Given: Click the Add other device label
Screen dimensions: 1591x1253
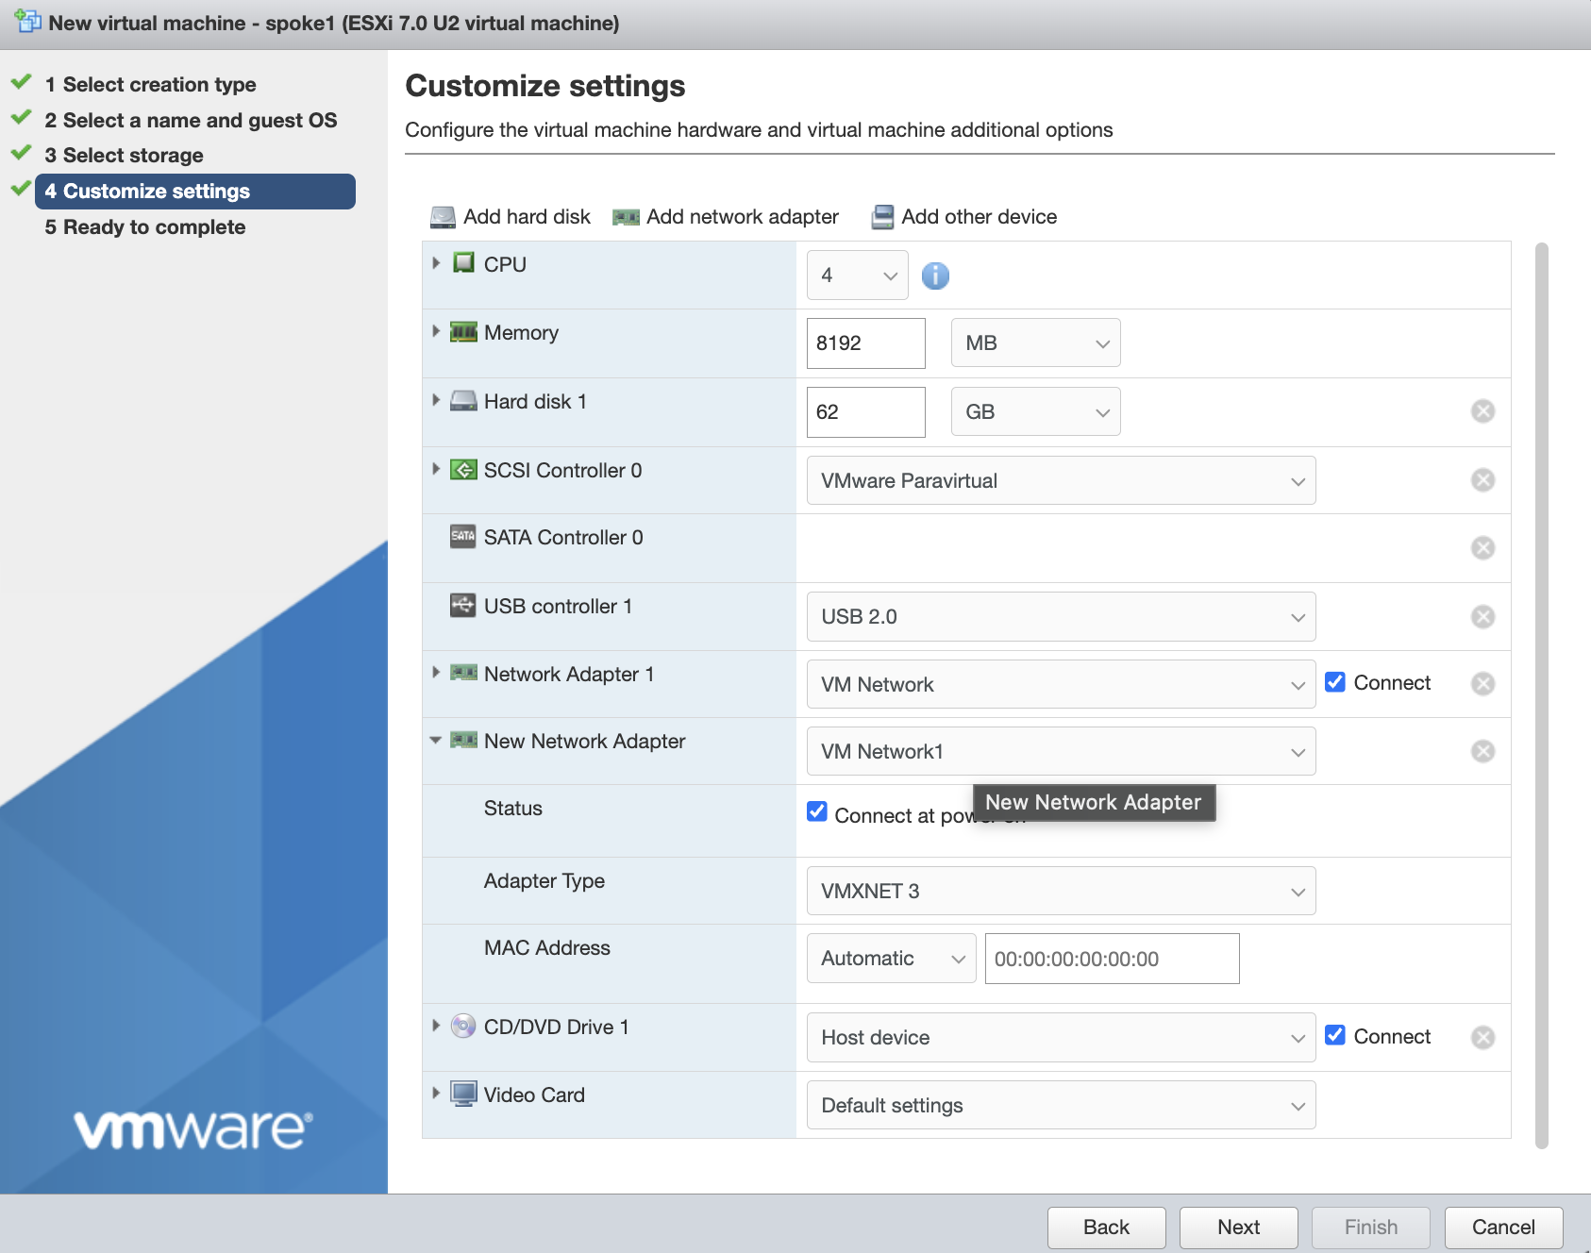Looking at the screenshot, I should 980,217.
